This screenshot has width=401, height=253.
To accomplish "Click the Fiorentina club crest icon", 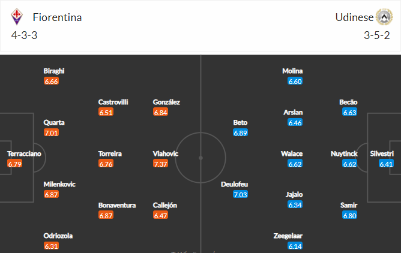I will (x=17, y=17).
